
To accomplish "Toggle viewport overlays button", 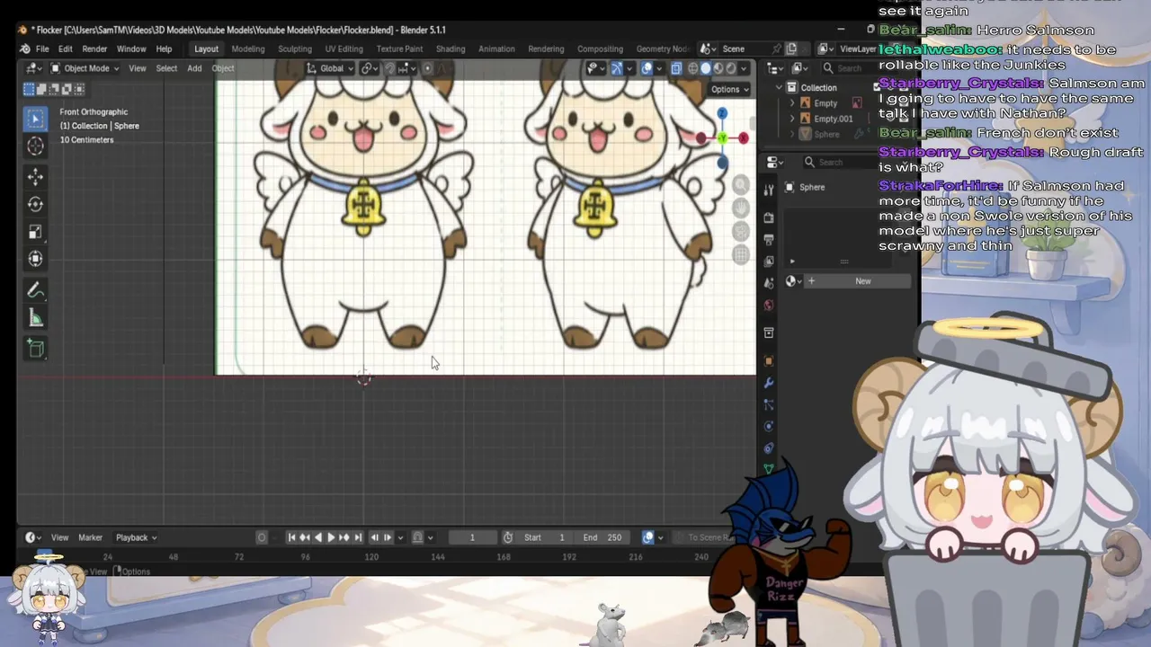I will 647,68.
